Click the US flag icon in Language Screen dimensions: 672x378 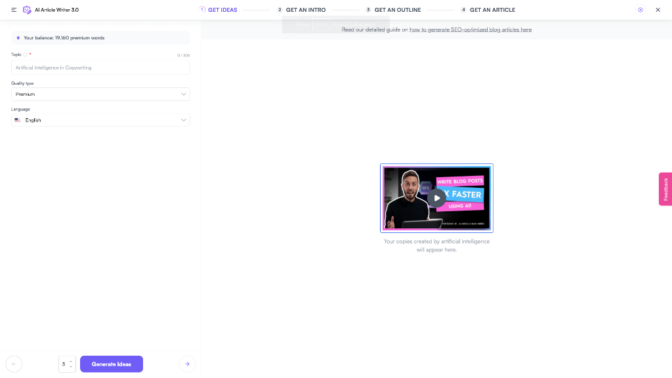click(18, 121)
